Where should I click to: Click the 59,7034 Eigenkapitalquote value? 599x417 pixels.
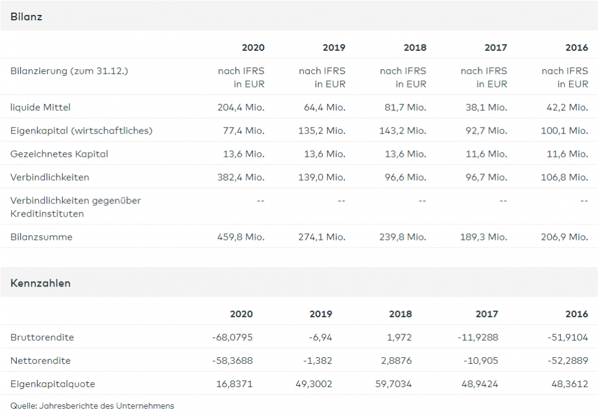392,383
